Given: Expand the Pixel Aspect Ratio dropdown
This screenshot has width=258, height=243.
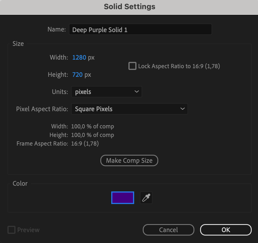Looking at the screenshot, I should tap(129, 109).
